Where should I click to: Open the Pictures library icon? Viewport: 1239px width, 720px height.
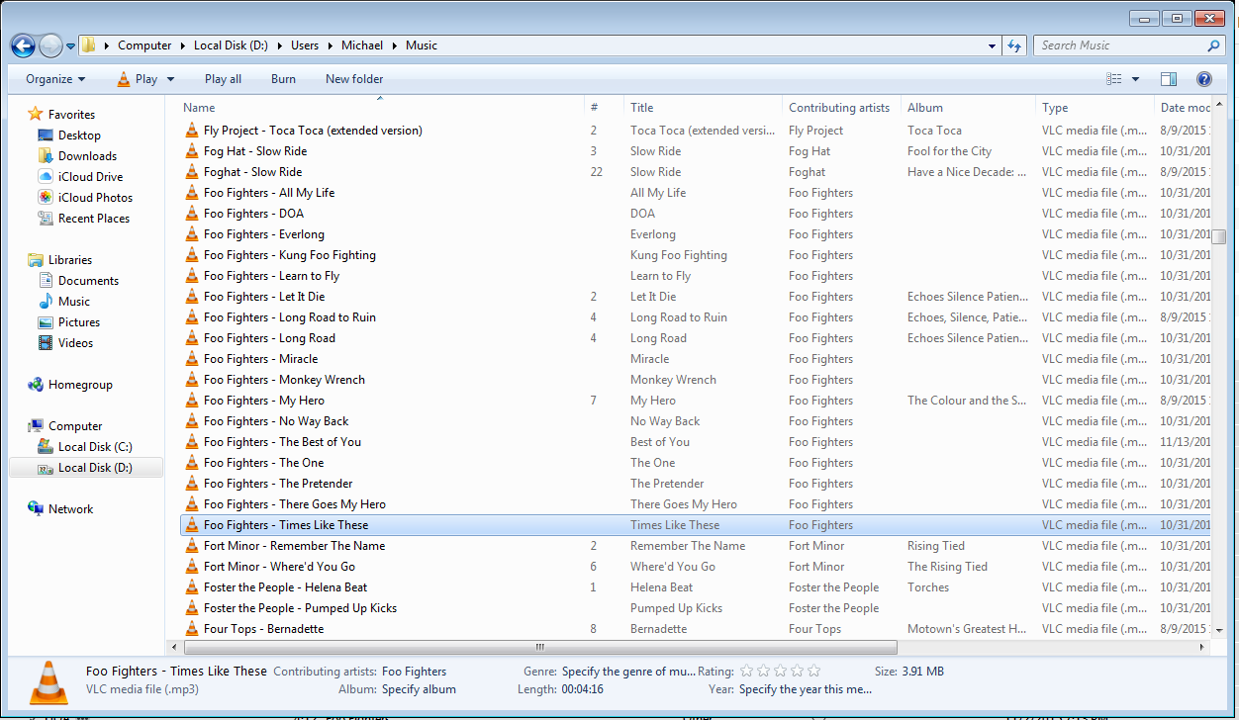point(46,321)
